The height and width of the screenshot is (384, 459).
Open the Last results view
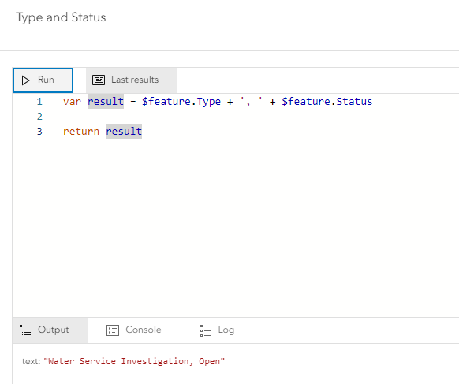132,80
